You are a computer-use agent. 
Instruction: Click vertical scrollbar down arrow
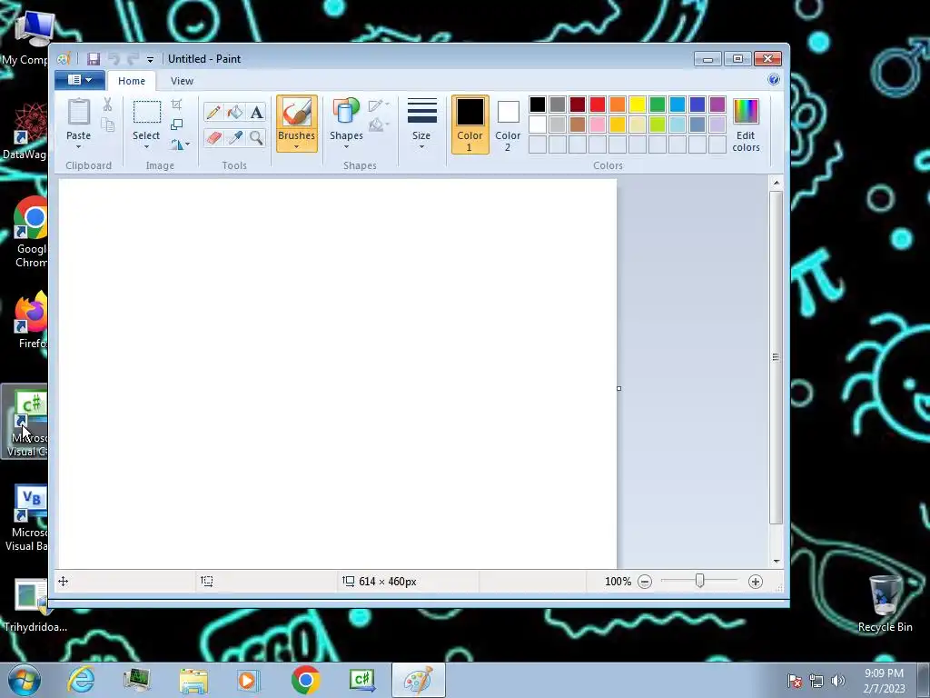coord(776,561)
